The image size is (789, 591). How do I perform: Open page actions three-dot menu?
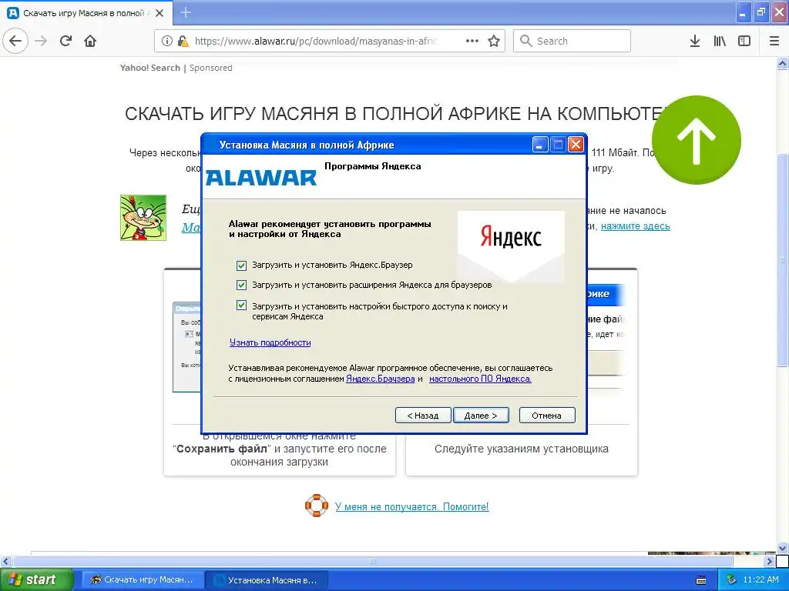(472, 41)
